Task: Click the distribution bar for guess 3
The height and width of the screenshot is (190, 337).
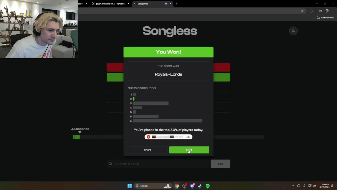Action: point(151,103)
